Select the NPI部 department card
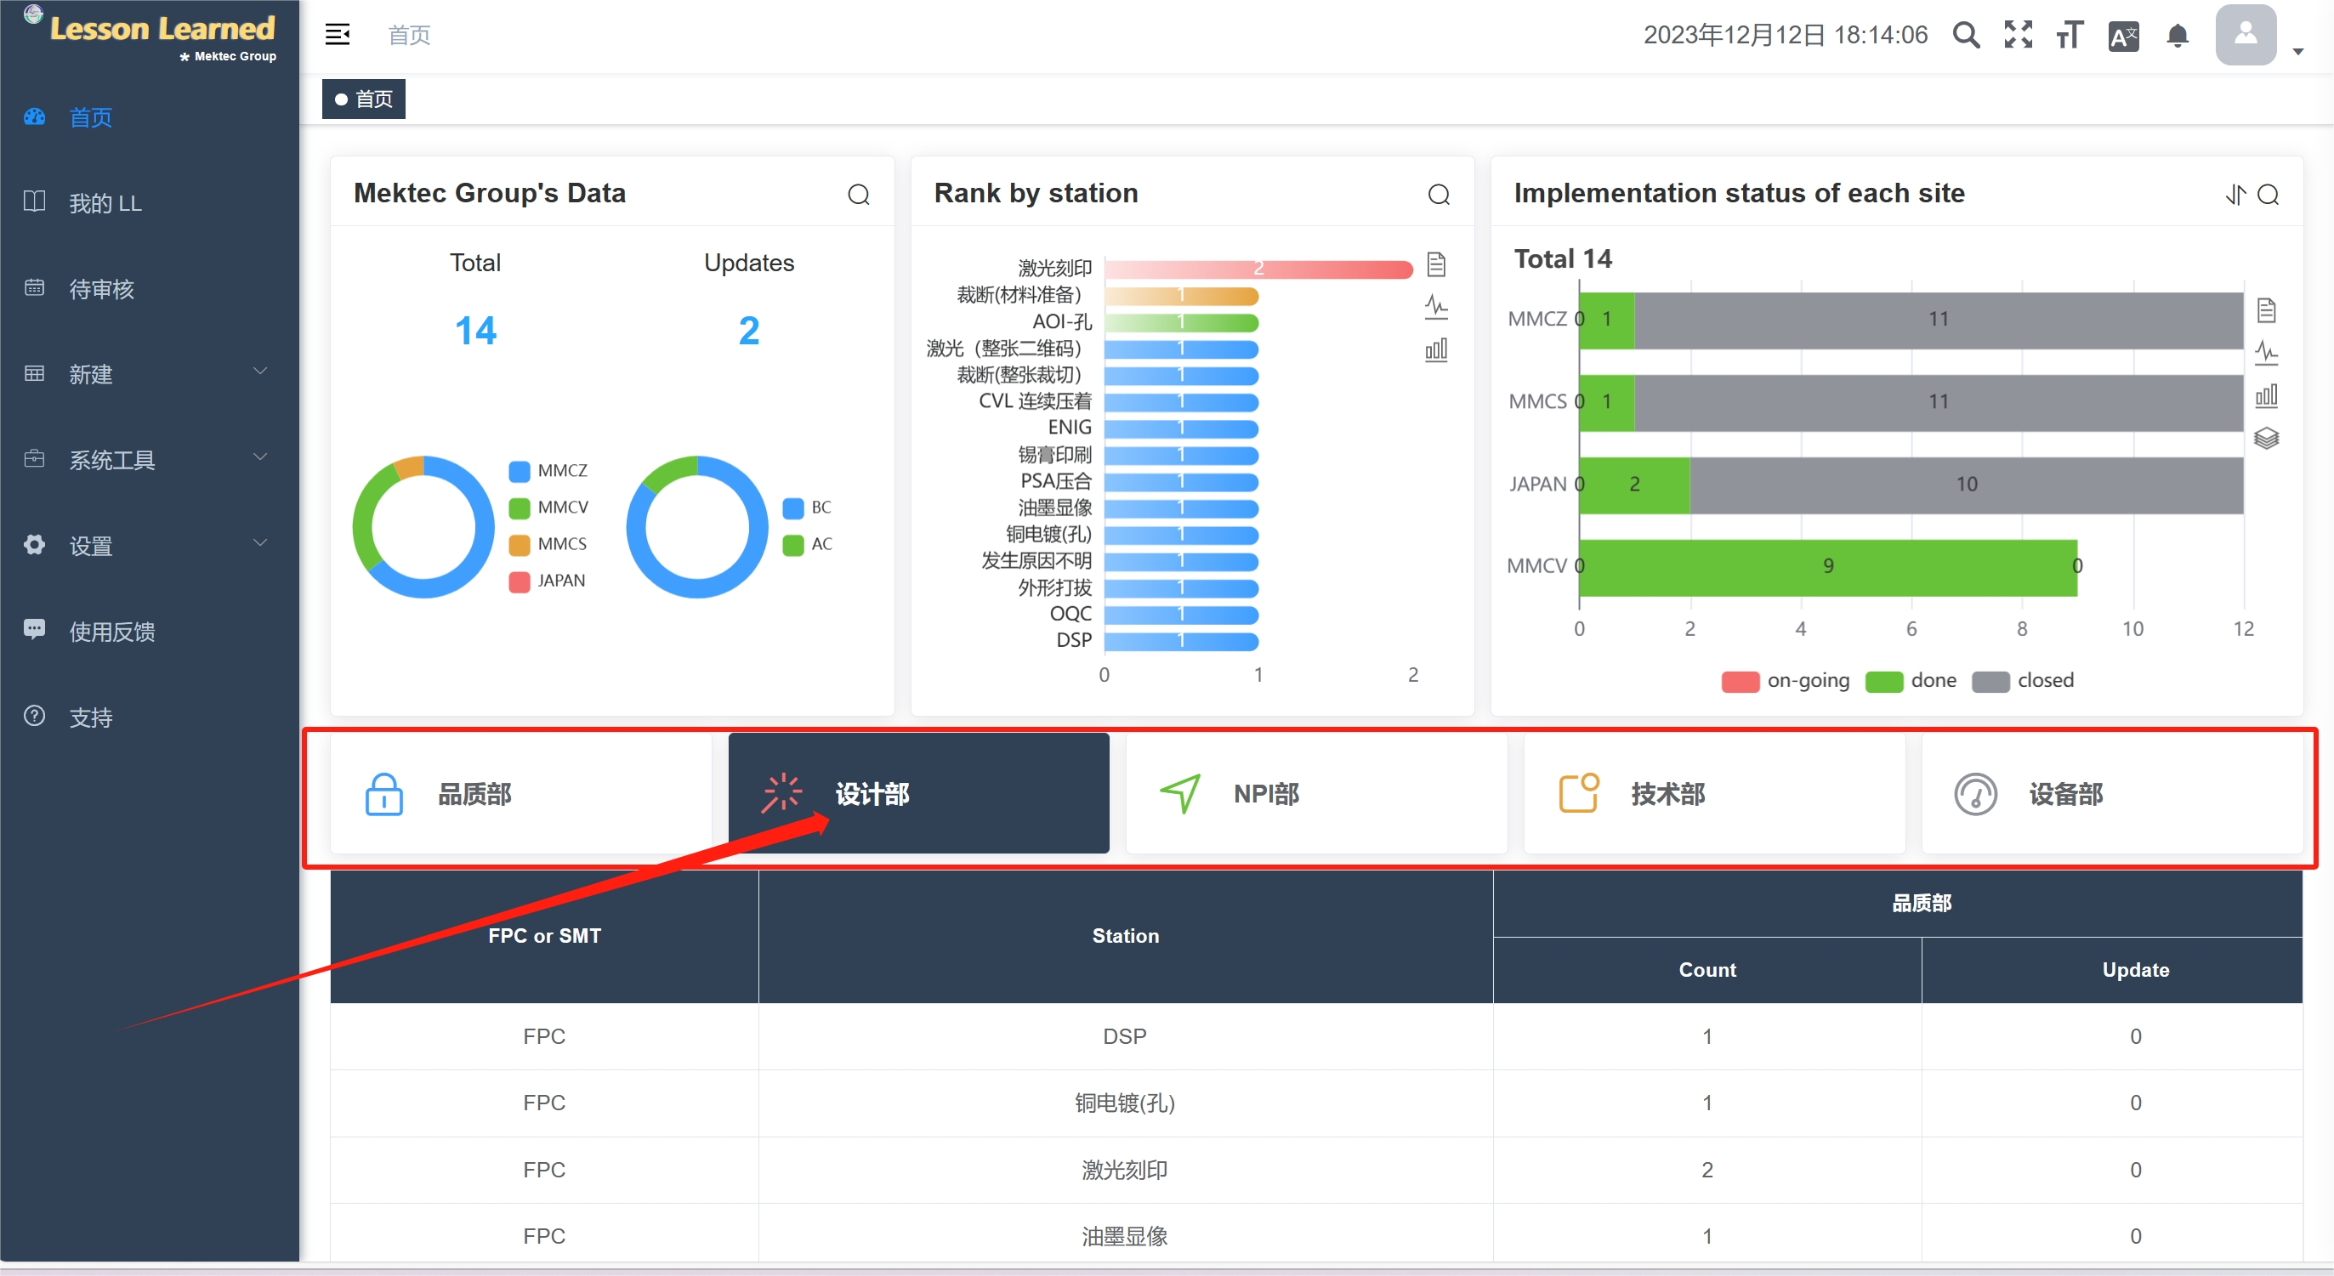Viewport: 2334px width, 1276px height. (1316, 793)
